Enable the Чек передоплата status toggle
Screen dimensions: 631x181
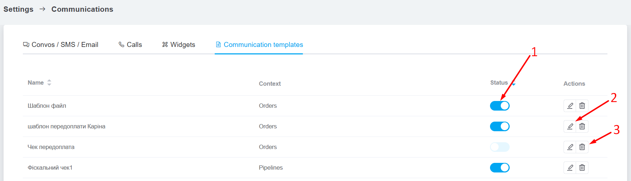(x=500, y=147)
